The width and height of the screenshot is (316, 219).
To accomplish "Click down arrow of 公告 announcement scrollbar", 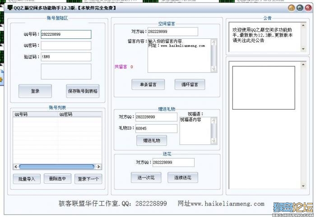I will click(303, 49).
